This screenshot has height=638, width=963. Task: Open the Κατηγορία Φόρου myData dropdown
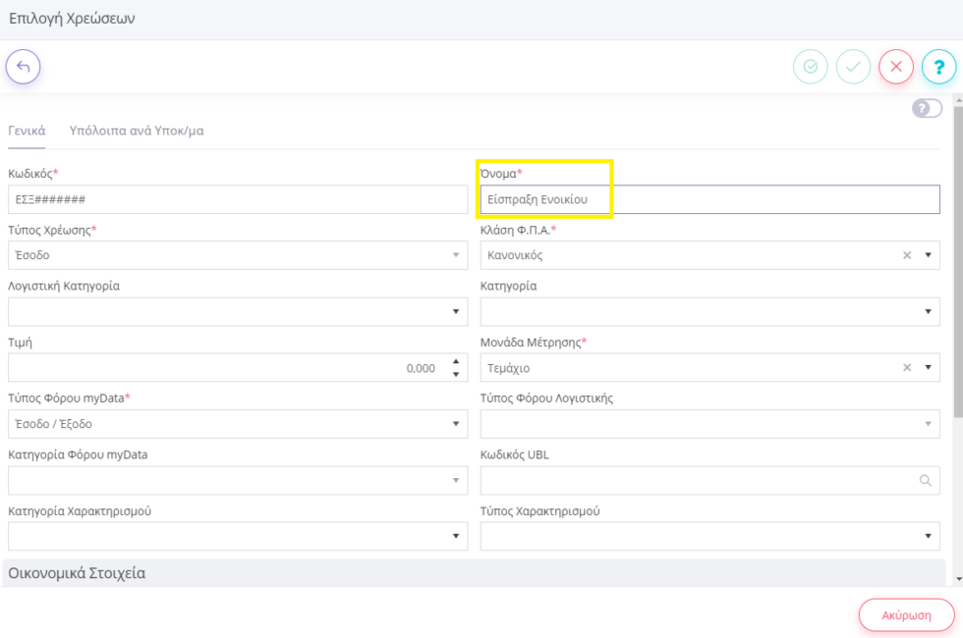click(455, 480)
